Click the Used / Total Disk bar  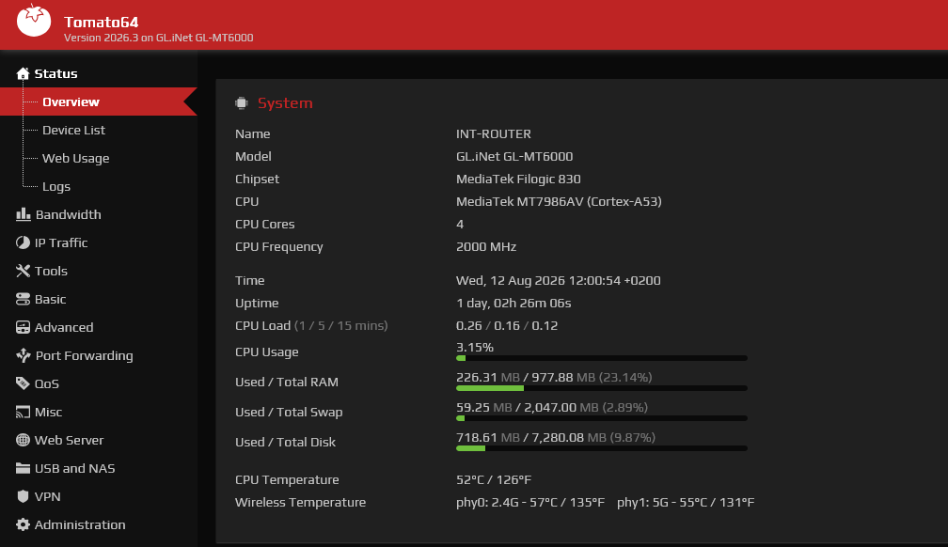pyautogui.click(x=602, y=448)
